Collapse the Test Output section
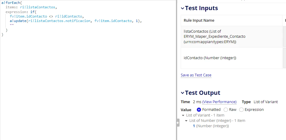Screen dimensions: 286x140 [183, 93]
